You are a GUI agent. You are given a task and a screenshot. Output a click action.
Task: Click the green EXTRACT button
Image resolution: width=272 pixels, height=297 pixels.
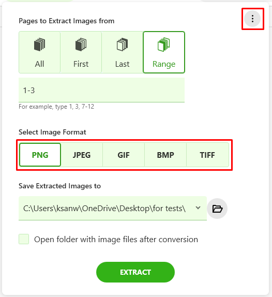click(x=135, y=272)
